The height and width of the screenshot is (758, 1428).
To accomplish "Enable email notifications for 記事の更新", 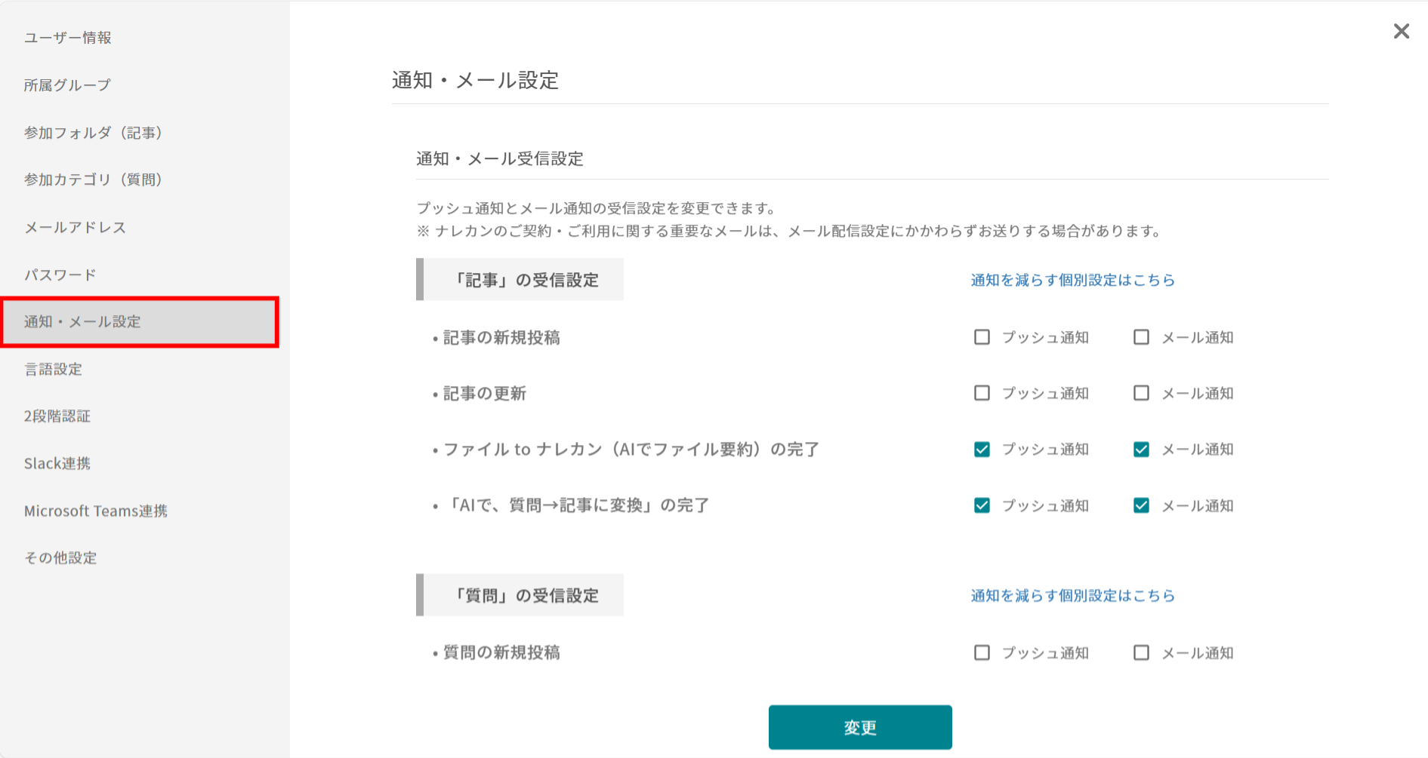I will tap(1141, 393).
